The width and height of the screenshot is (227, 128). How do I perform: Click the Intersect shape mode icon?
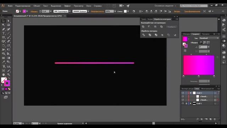[x=155, y=27]
